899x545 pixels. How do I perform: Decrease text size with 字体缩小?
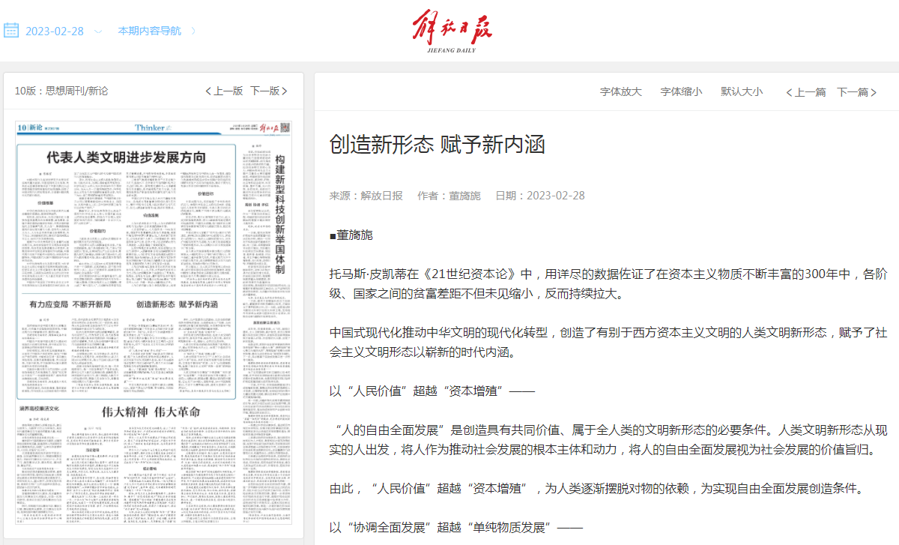point(680,91)
